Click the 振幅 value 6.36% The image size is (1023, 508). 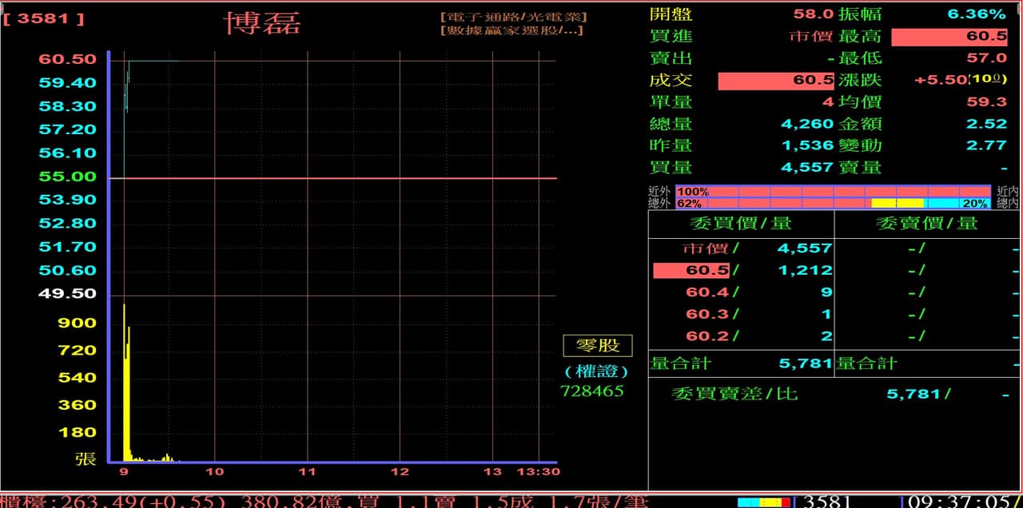click(x=977, y=14)
